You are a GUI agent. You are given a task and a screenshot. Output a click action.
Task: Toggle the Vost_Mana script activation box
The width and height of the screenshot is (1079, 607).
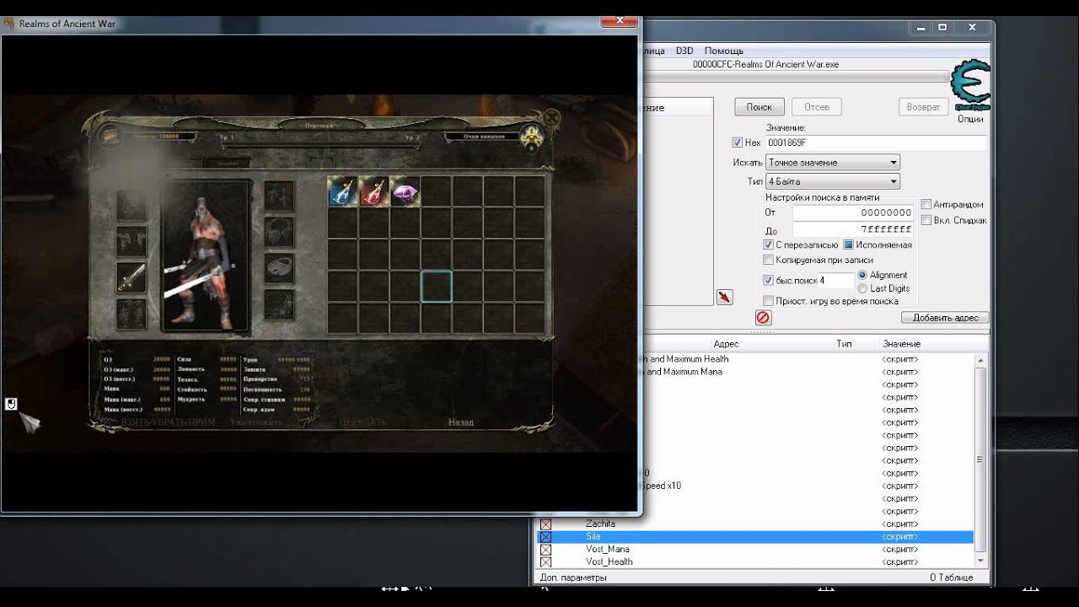[545, 550]
